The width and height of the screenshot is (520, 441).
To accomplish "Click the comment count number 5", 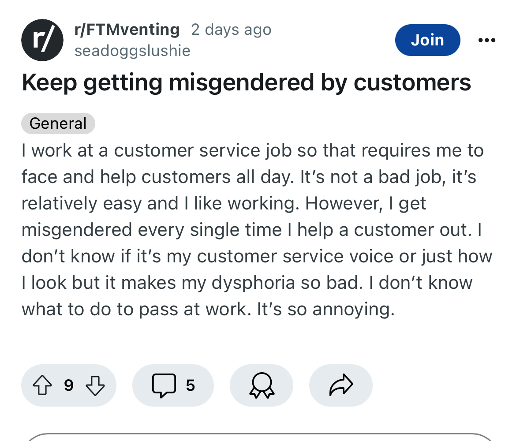I will pos(190,385).
